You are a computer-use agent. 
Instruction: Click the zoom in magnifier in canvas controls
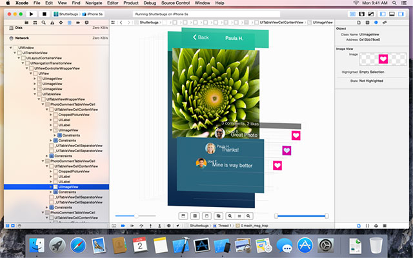point(248,215)
